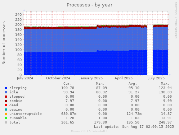
Task: Click the idle legend color square
Action: (6, 92)
